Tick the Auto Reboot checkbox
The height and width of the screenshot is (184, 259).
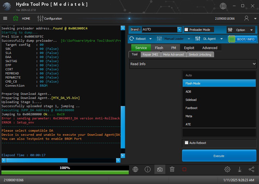point(187,143)
